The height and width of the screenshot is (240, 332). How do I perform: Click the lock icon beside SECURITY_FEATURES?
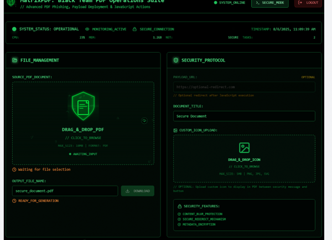click(x=179, y=206)
